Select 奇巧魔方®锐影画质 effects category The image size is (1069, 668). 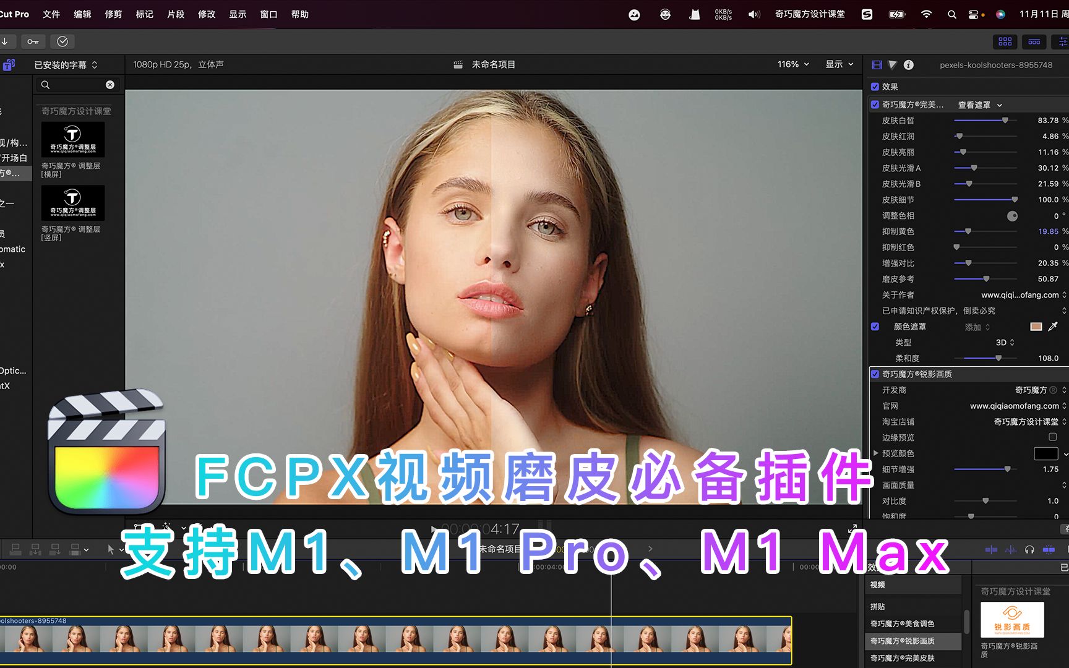[x=913, y=641]
